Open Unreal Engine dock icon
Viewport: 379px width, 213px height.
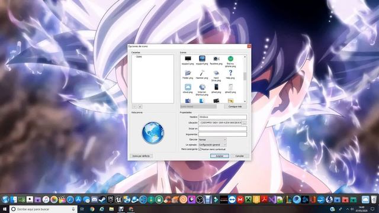(118, 199)
